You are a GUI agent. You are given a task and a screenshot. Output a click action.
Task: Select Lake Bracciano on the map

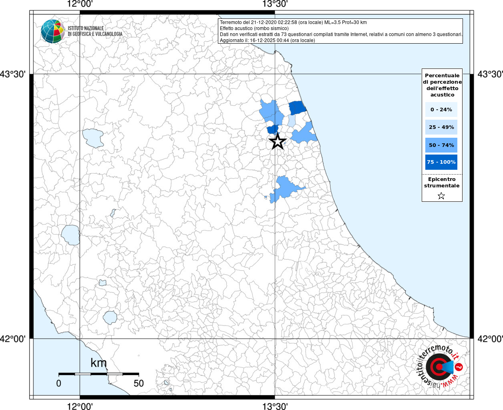point(110,318)
